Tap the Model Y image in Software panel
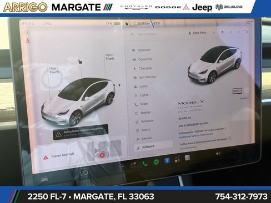The width and height of the screenshot is (271, 203). pos(215,64)
